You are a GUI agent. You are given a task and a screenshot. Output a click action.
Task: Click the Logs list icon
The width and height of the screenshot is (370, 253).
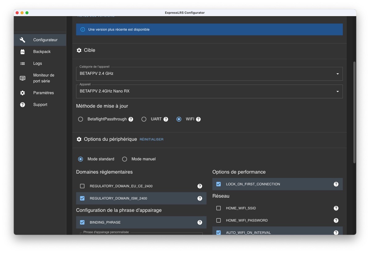tap(23, 63)
